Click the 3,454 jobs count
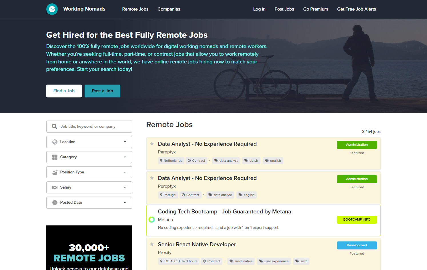Viewport: 427px width, 270px height. pyautogui.click(x=371, y=131)
